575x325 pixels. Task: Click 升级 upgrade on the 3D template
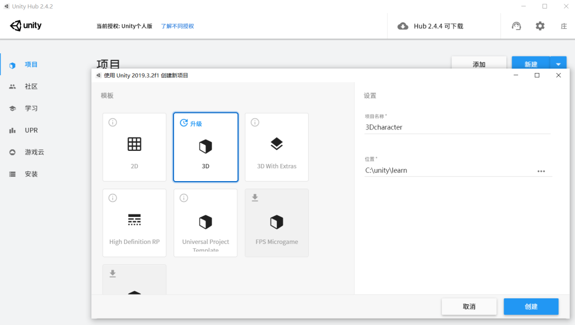(191, 123)
